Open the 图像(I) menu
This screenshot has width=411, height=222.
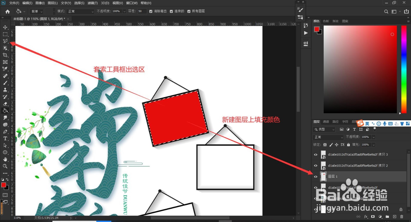click(40, 3)
